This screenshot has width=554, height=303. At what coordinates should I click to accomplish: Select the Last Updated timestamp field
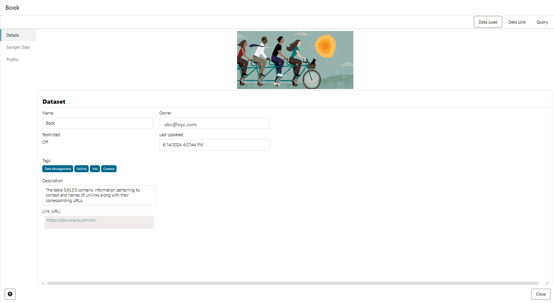214,145
